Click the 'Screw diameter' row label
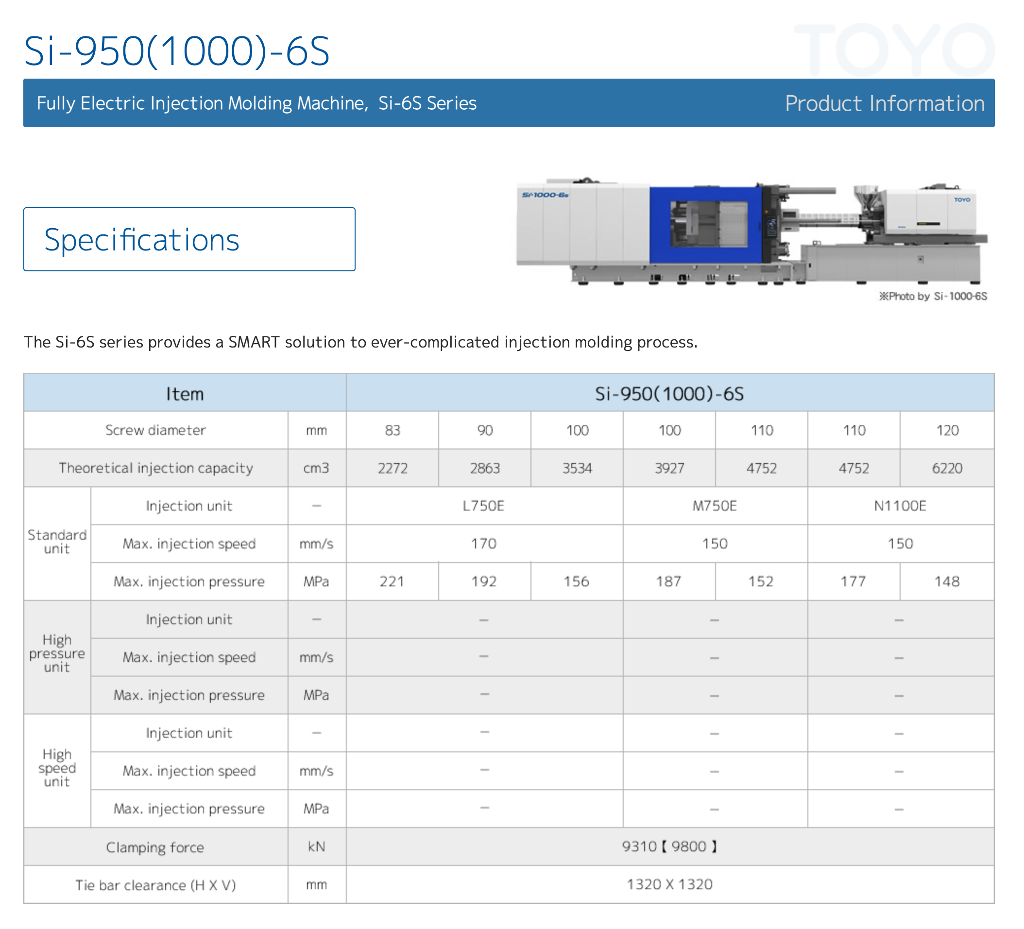1024x929 pixels. 155,430
